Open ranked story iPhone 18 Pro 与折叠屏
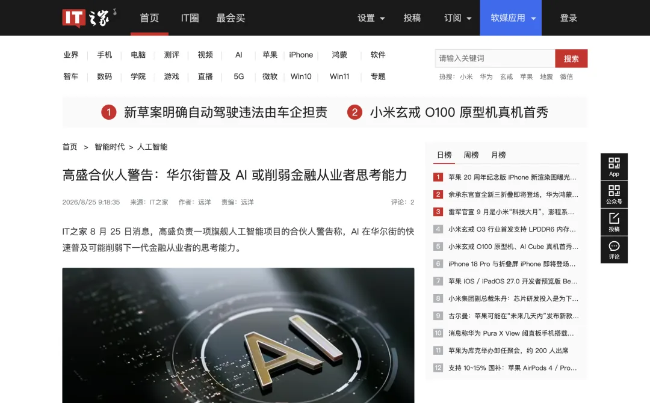The height and width of the screenshot is (403, 650). point(512,264)
